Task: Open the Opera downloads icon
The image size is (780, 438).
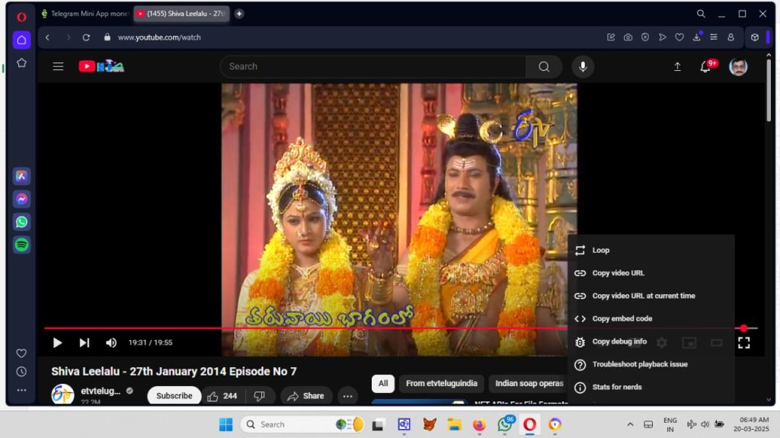Action: click(696, 37)
